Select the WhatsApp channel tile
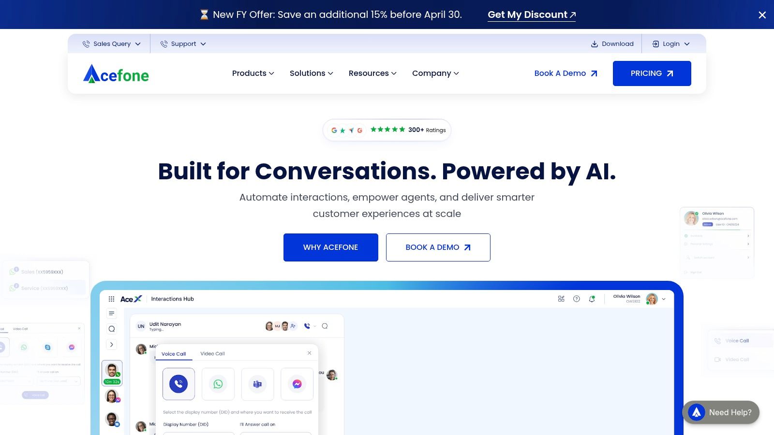This screenshot has height=435, width=774. pos(218,384)
